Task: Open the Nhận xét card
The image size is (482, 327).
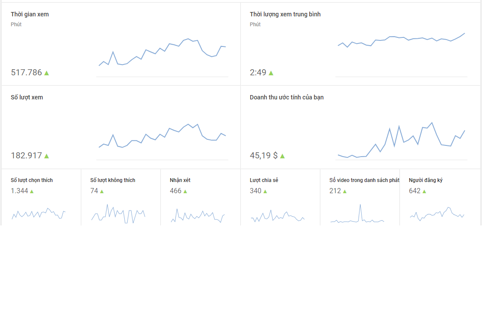Action: (x=180, y=180)
